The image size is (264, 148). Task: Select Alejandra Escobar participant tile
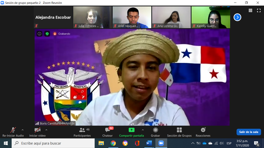[53, 17]
